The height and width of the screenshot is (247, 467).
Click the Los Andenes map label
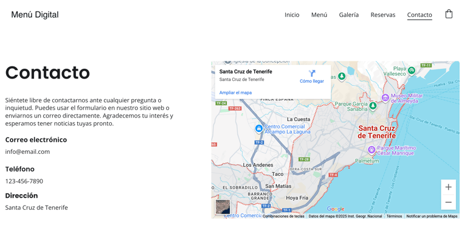[x=258, y=165]
